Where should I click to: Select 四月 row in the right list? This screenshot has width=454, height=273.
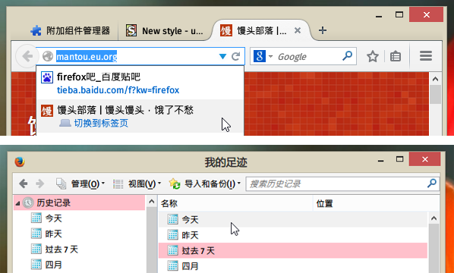pyautogui.click(x=293, y=265)
